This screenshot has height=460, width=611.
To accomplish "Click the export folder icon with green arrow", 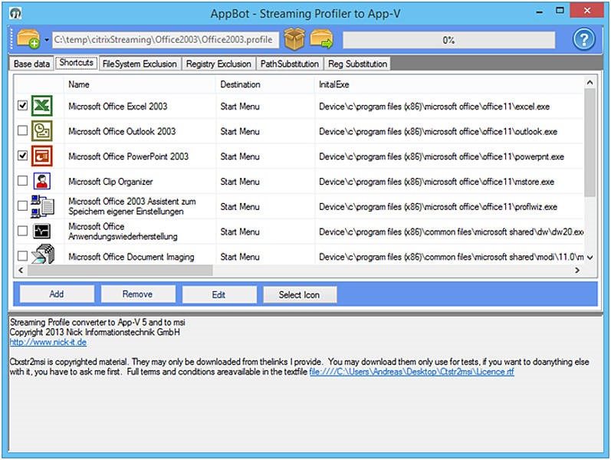I will [x=321, y=39].
